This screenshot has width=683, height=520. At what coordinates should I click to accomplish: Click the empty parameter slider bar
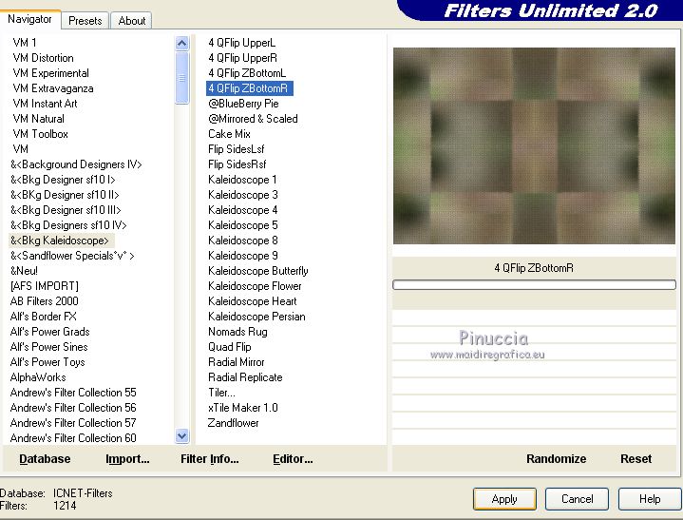click(x=534, y=284)
